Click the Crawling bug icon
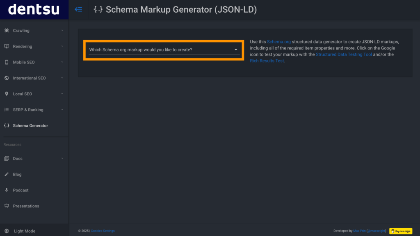The height and width of the screenshot is (236, 420). [7, 30]
